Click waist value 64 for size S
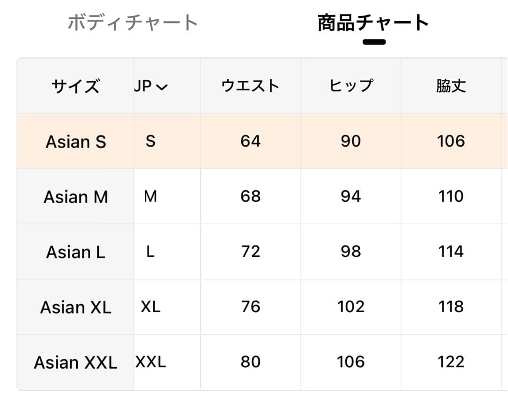 [x=250, y=141]
